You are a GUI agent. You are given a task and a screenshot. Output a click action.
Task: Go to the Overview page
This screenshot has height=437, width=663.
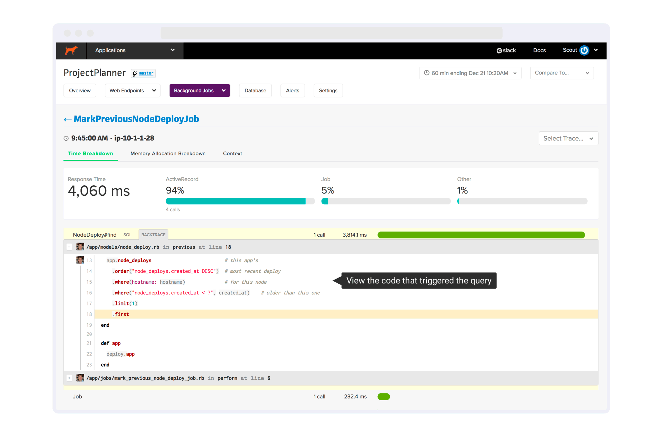(80, 91)
